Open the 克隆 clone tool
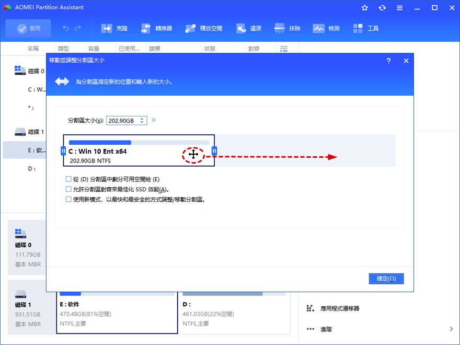The image size is (460, 345). [x=114, y=28]
